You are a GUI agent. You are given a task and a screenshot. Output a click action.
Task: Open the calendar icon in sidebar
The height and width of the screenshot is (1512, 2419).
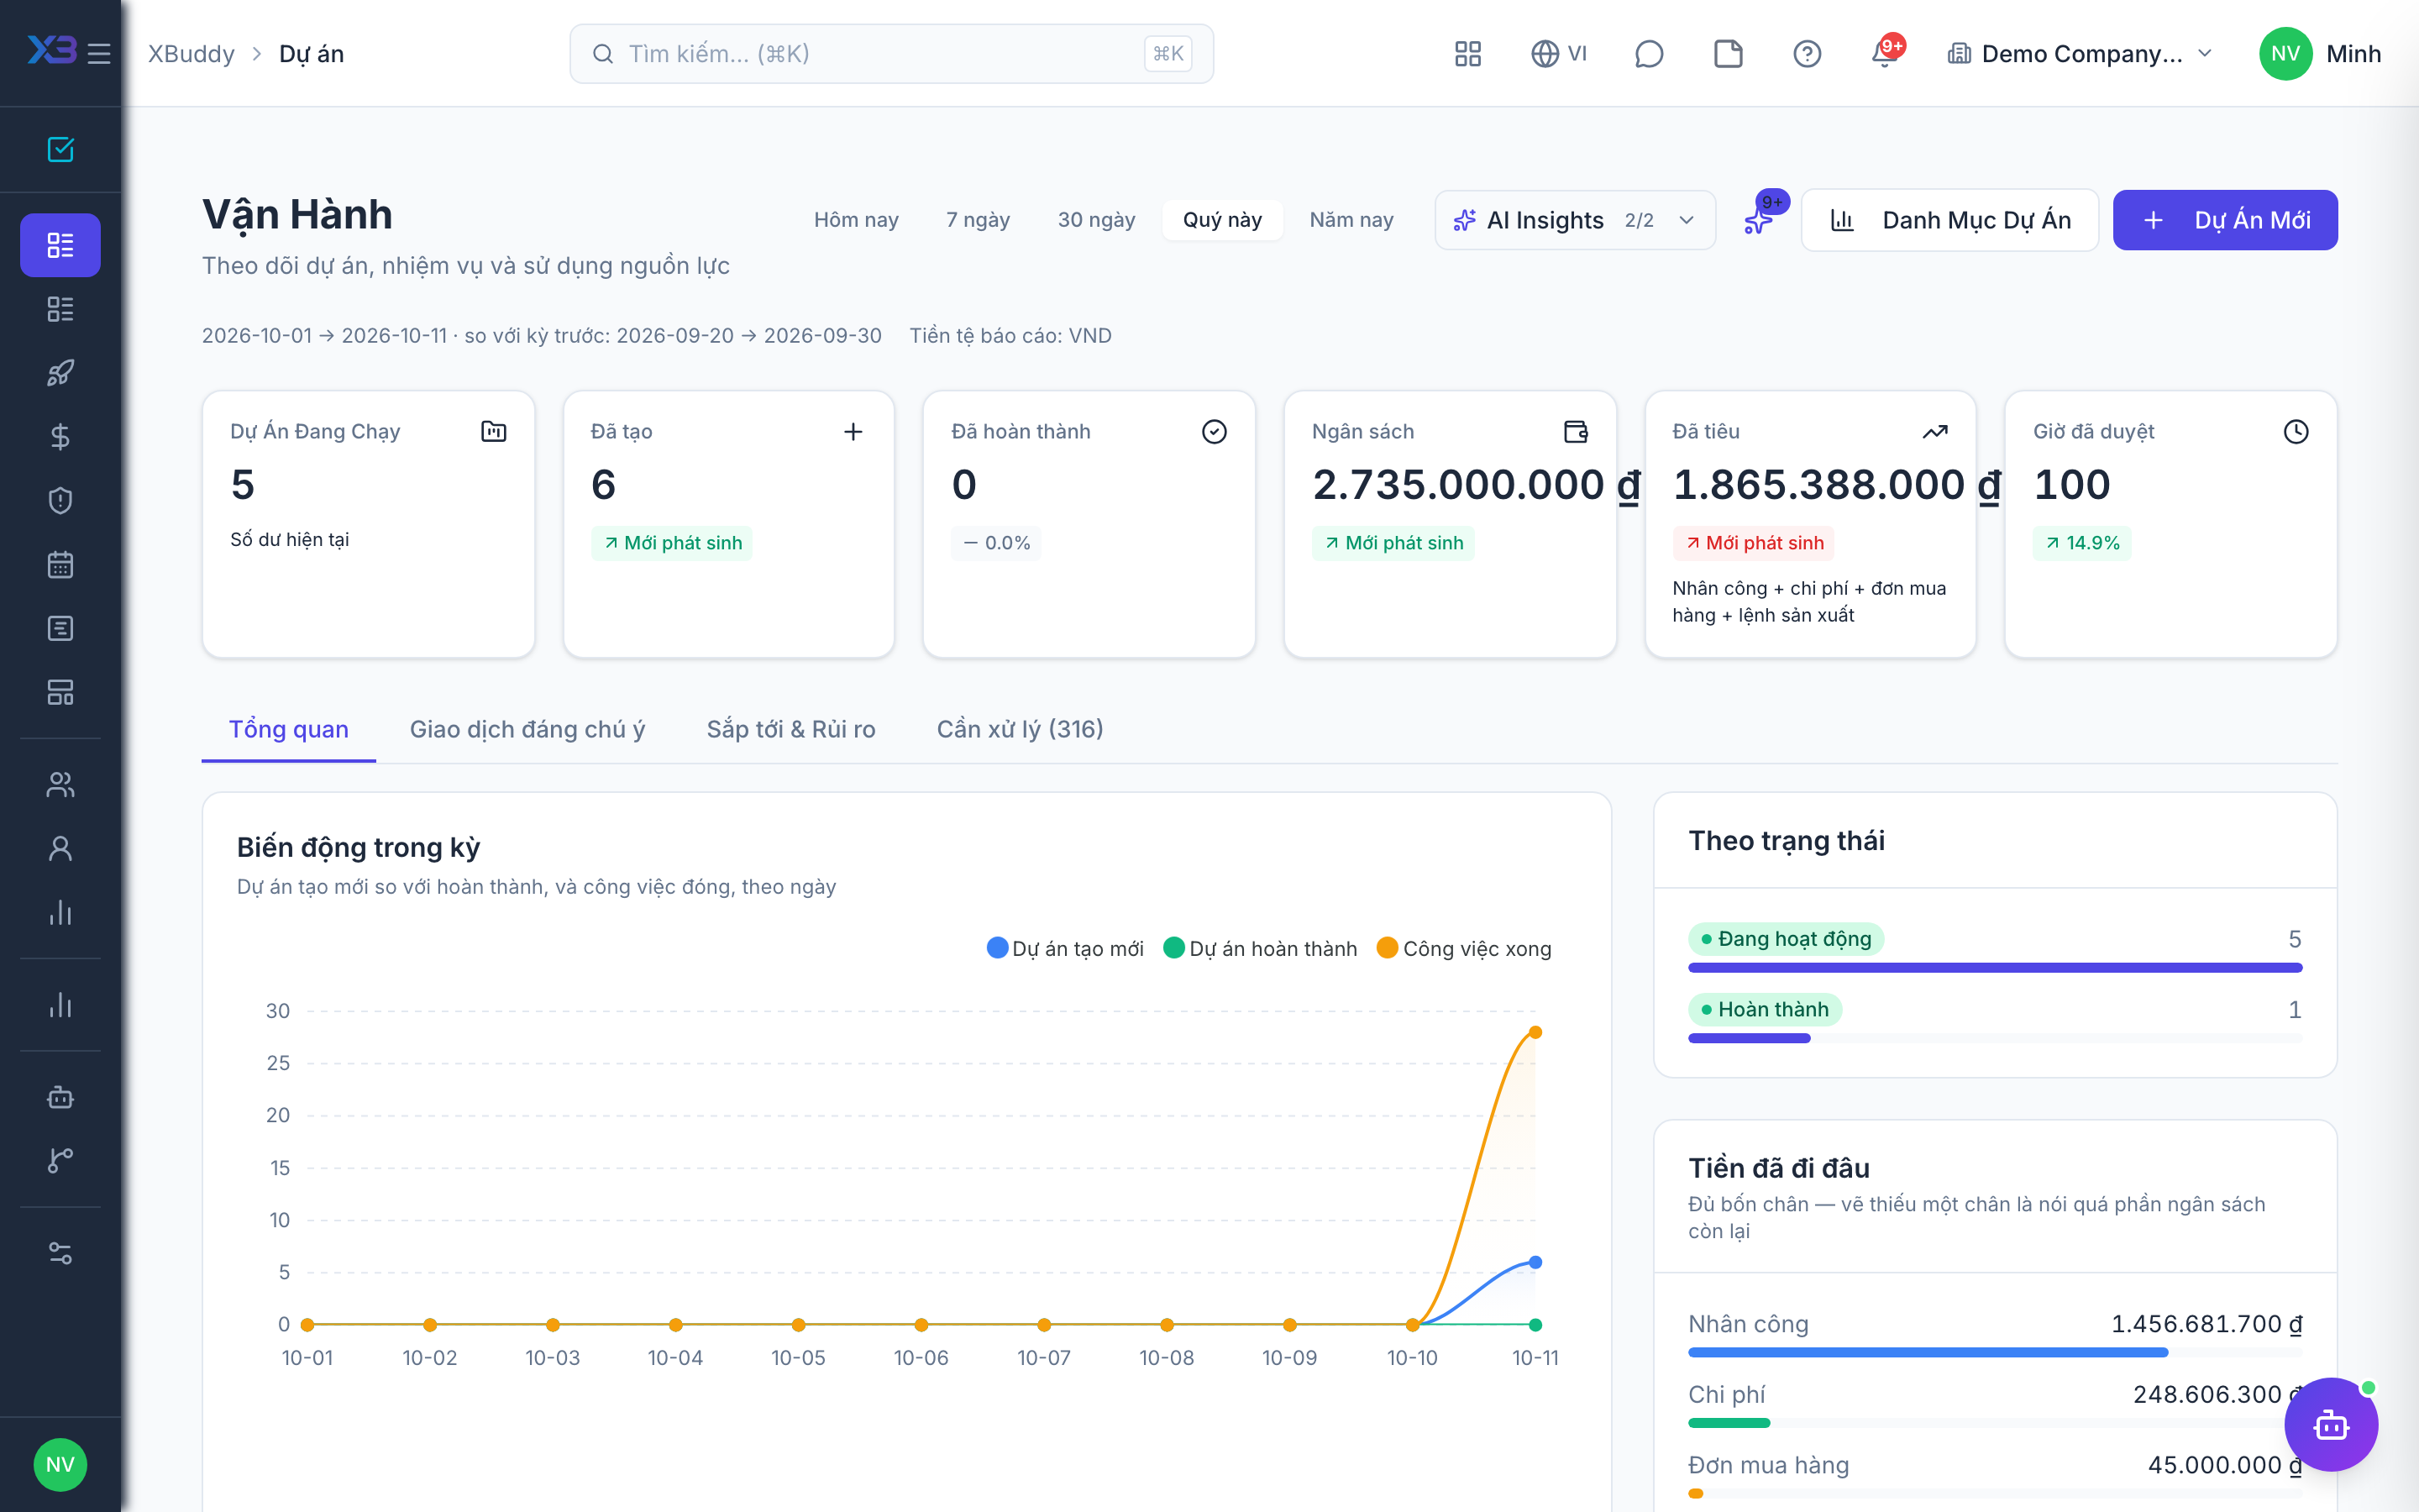pos(60,564)
